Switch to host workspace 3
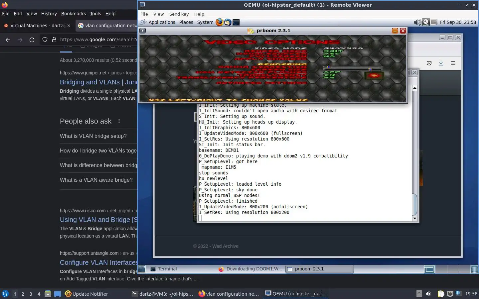This screenshot has height=299, width=479. click(x=31, y=294)
